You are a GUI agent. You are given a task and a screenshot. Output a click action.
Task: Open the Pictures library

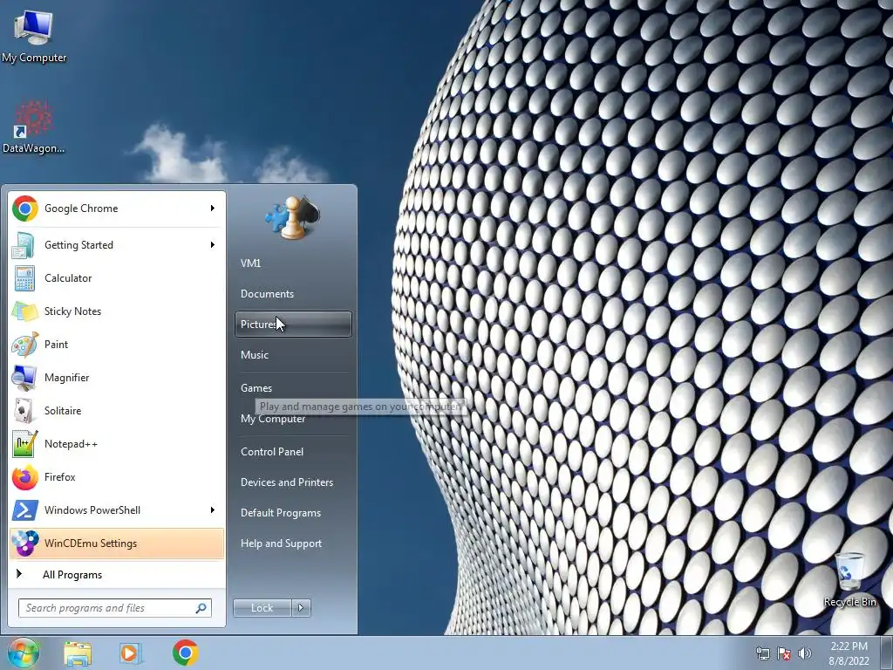293,325
